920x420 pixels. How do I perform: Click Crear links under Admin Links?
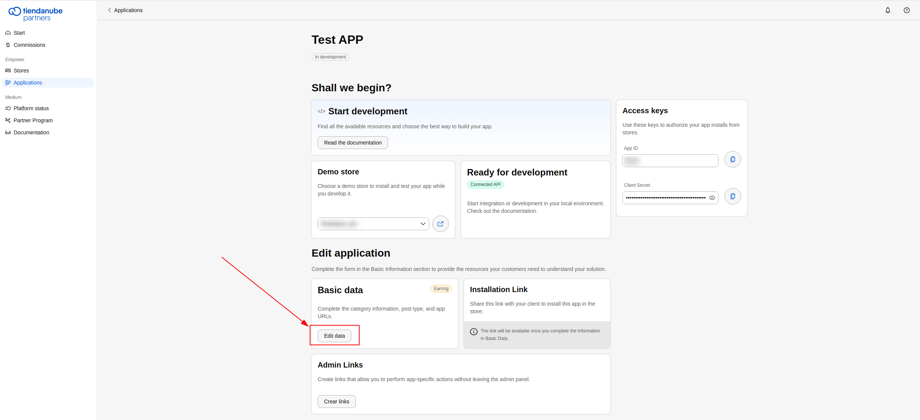337,401
